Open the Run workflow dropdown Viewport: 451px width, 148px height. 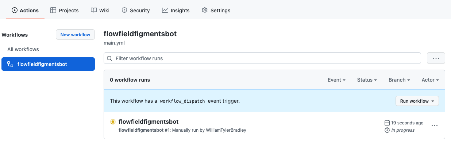[417, 101]
